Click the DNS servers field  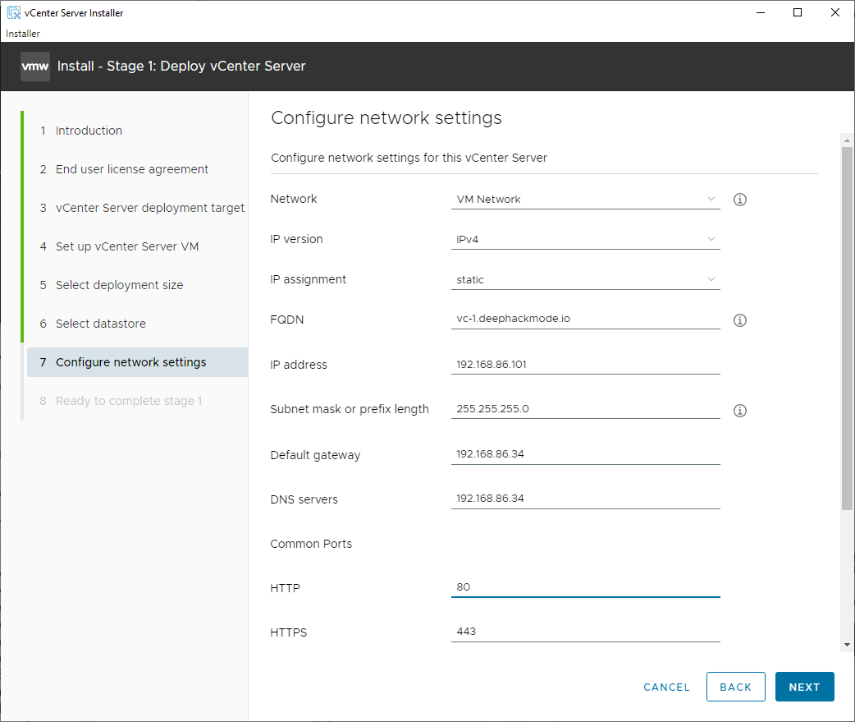(x=585, y=499)
